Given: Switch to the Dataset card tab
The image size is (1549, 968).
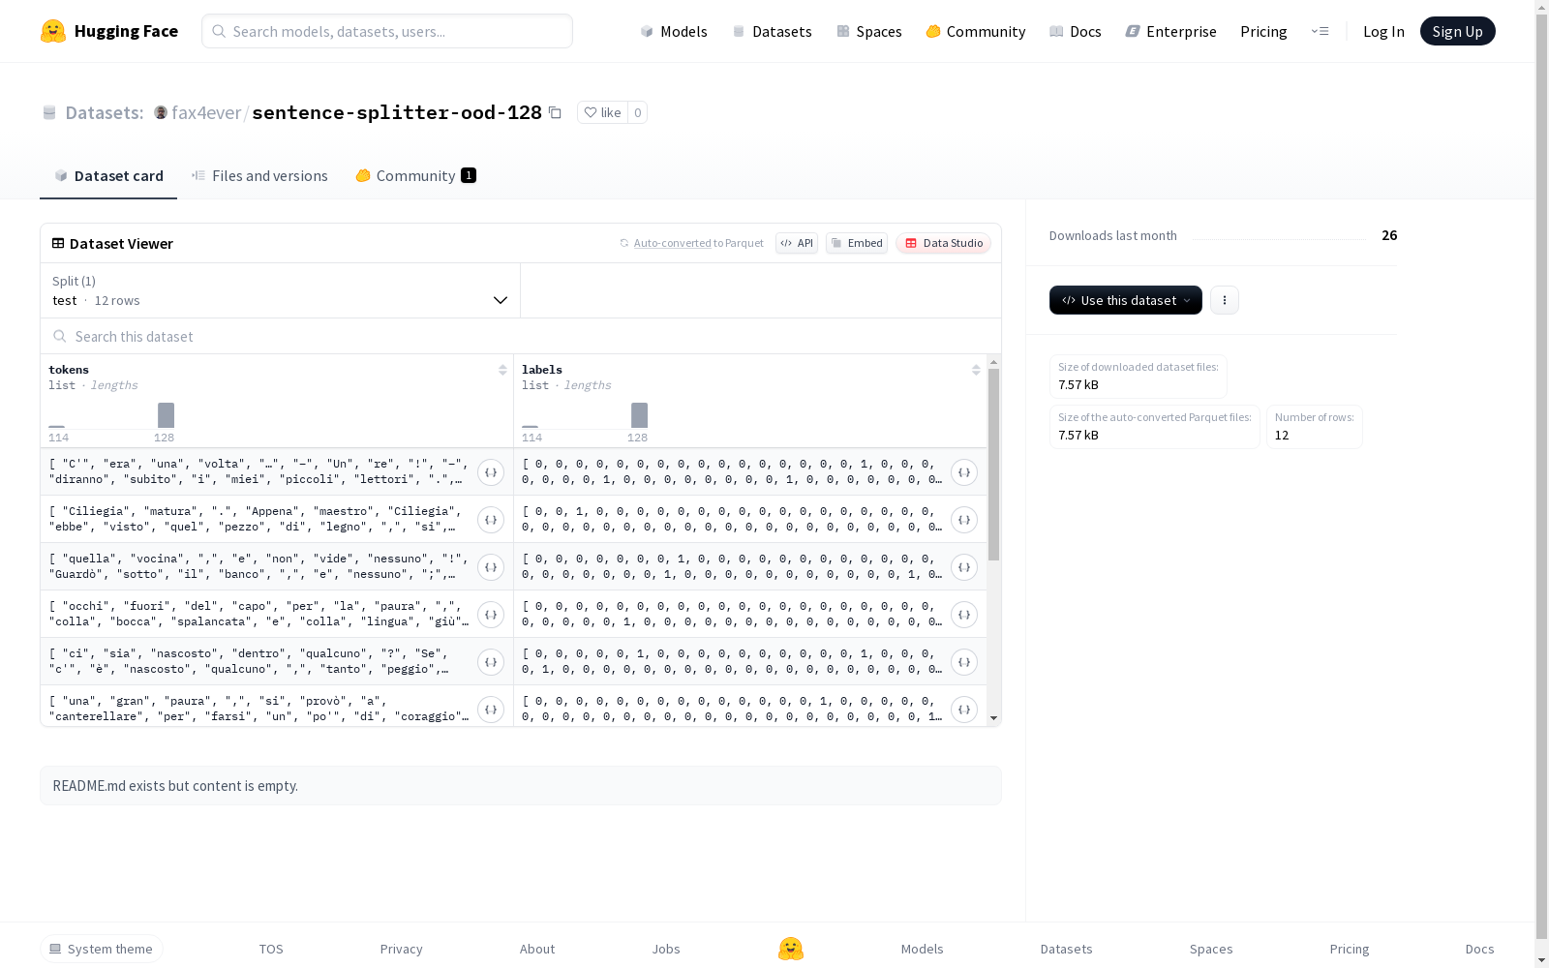Looking at the screenshot, I should [x=108, y=175].
